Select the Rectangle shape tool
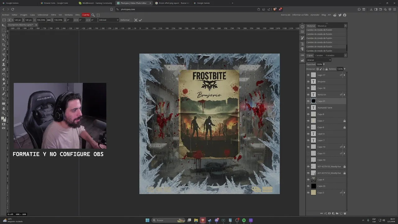 click(x=4, y=104)
